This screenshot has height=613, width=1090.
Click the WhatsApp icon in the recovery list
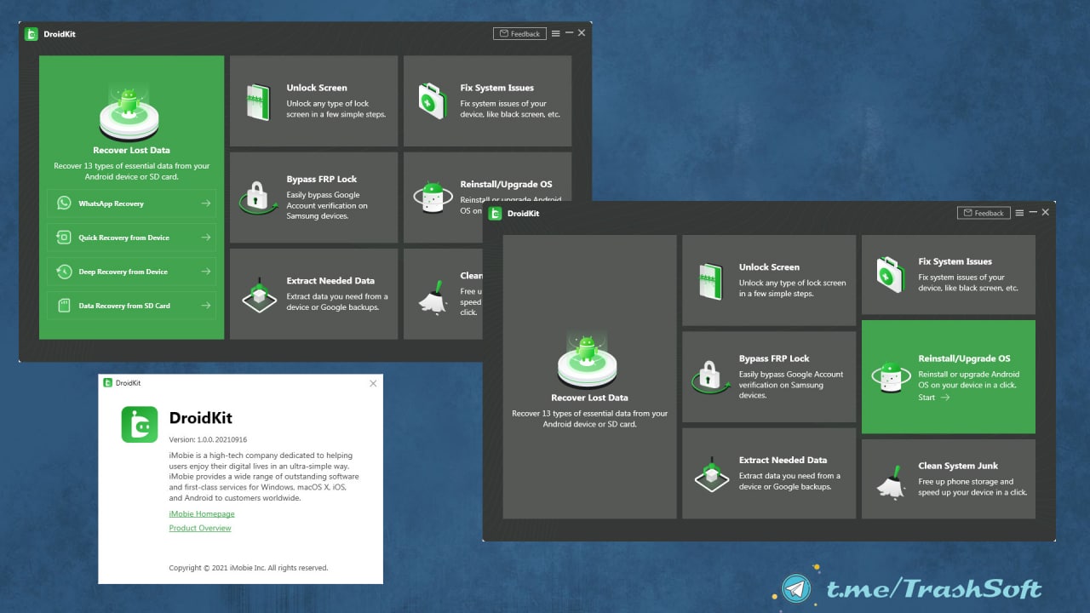click(64, 203)
